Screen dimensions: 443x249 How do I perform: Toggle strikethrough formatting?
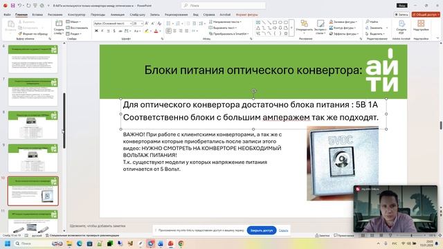[x=120, y=30]
